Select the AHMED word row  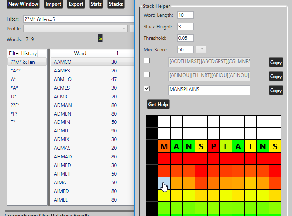(x=93, y=165)
